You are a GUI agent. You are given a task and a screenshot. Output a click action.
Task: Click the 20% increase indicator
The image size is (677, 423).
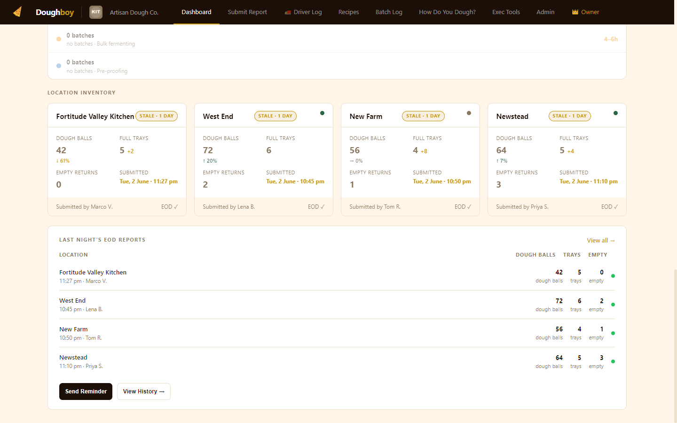[x=210, y=161]
